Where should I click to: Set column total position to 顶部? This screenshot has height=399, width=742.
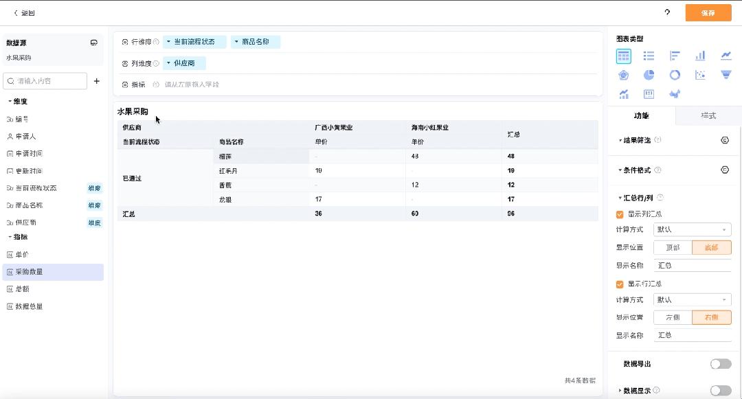[x=673, y=248]
